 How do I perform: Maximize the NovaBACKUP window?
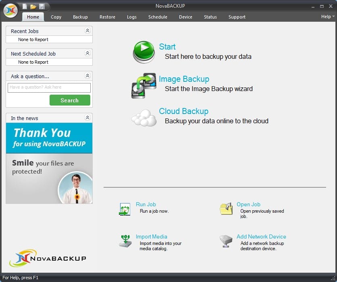point(322,6)
